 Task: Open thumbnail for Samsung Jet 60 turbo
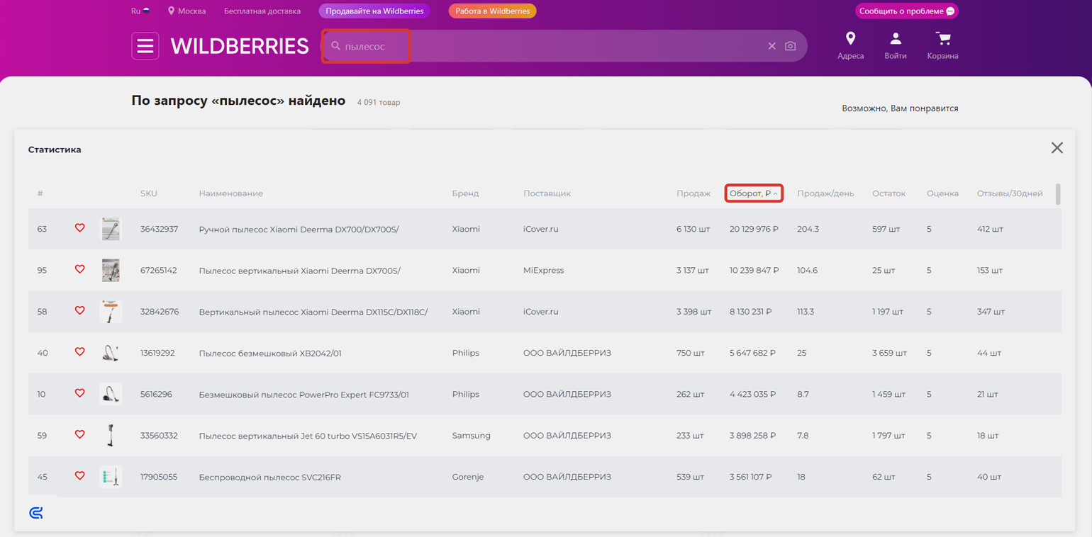point(111,435)
